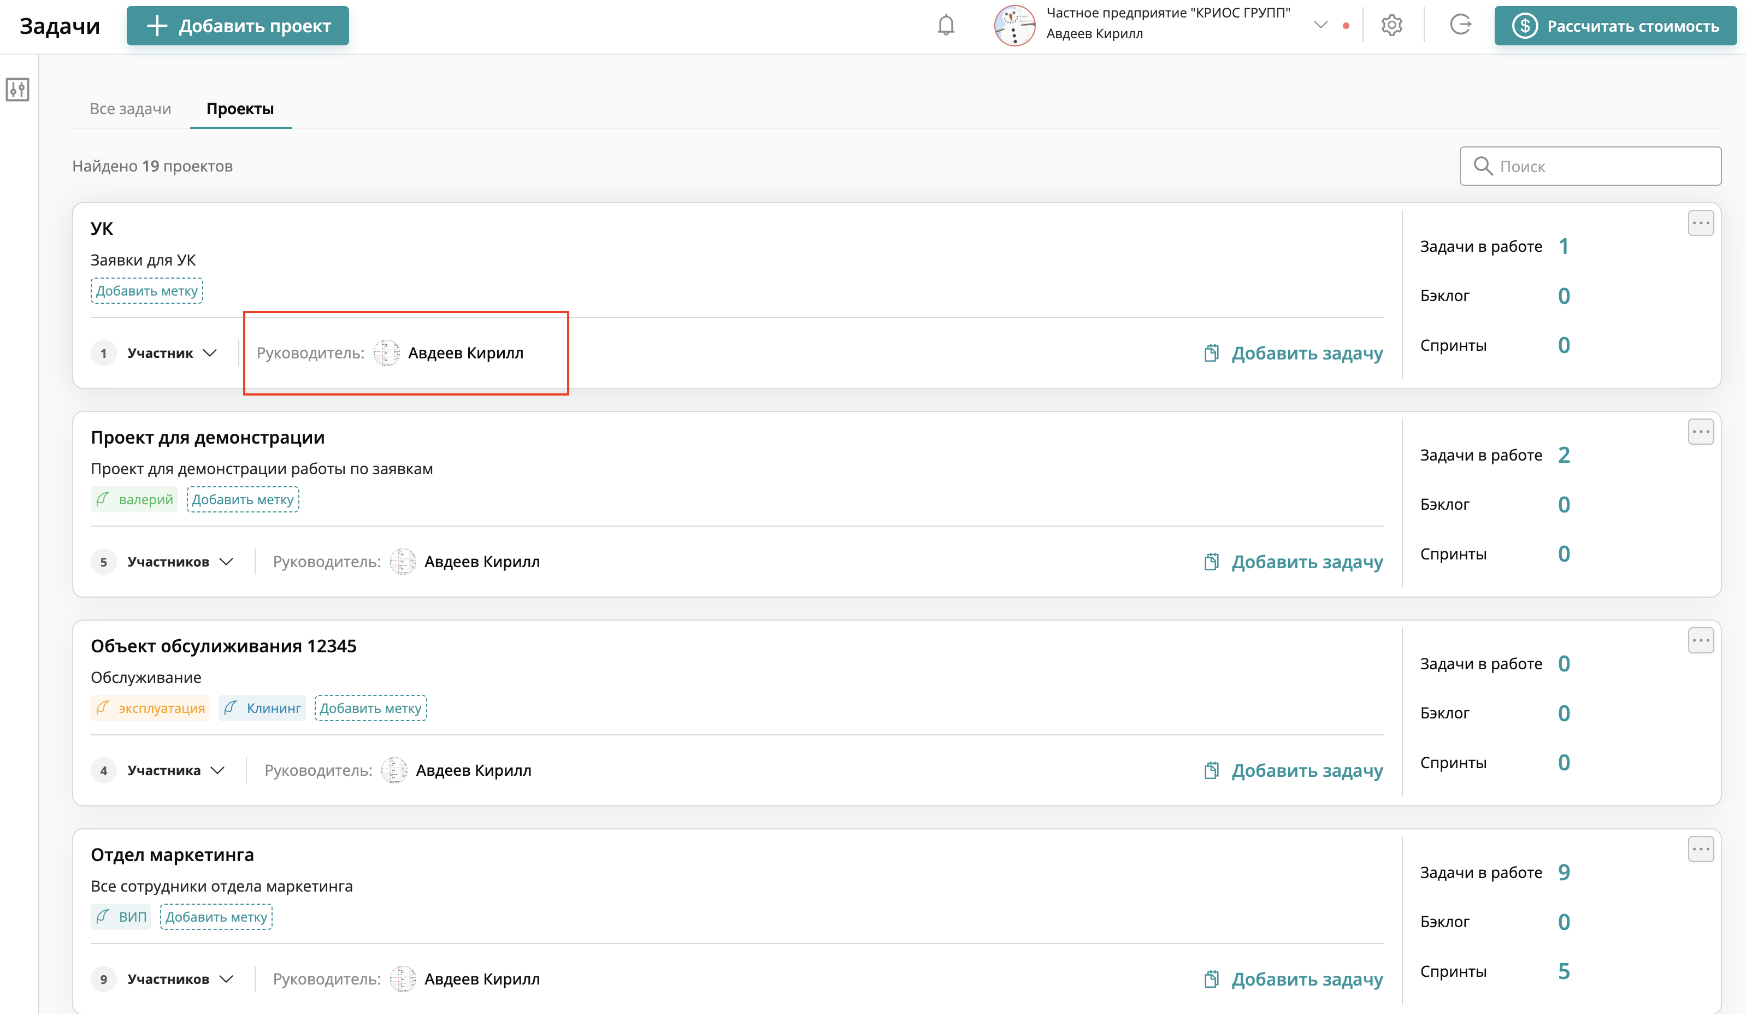The width and height of the screenshot is (1746, 1014).
Task: Click the logout arrow icon
Action: pos(1460,26)
